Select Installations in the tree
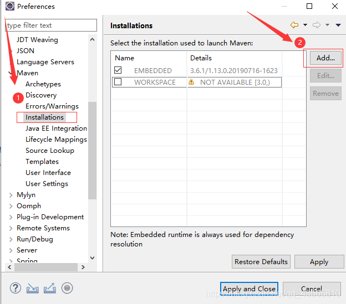The width and height of the screenshot is (346, 304). click(x=44, y=117)
